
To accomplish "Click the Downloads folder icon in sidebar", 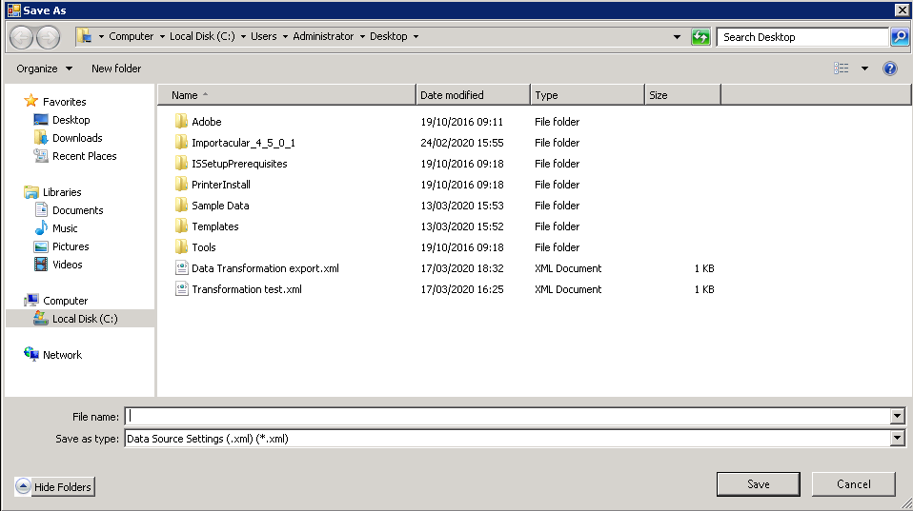I will coord(41,138).
